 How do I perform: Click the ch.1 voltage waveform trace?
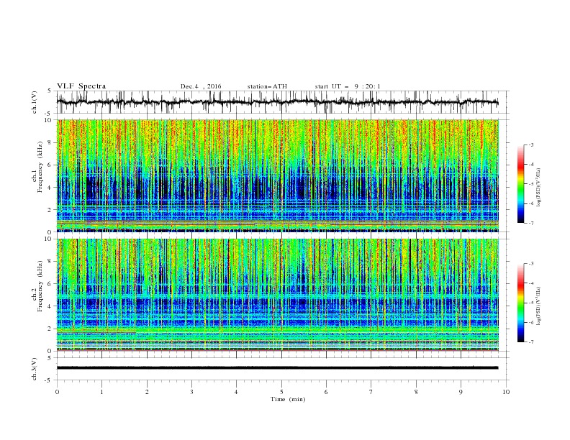point(277,102)
